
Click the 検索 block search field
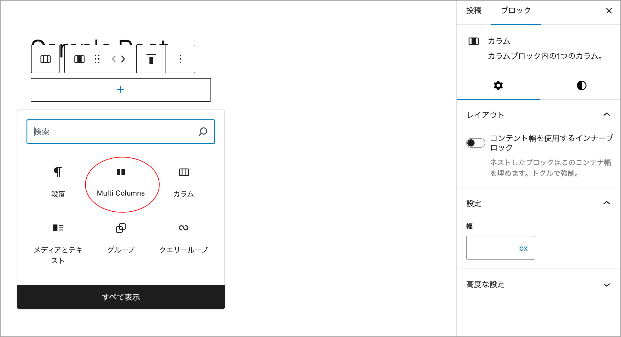pyautogui.click(x=113, y=132)
